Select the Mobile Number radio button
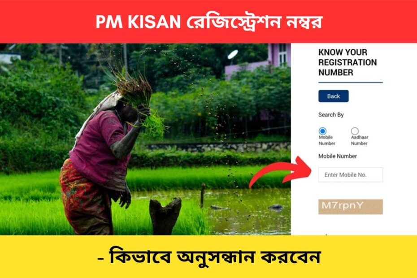Screen dimensions: 417x278 pos(322,131)
